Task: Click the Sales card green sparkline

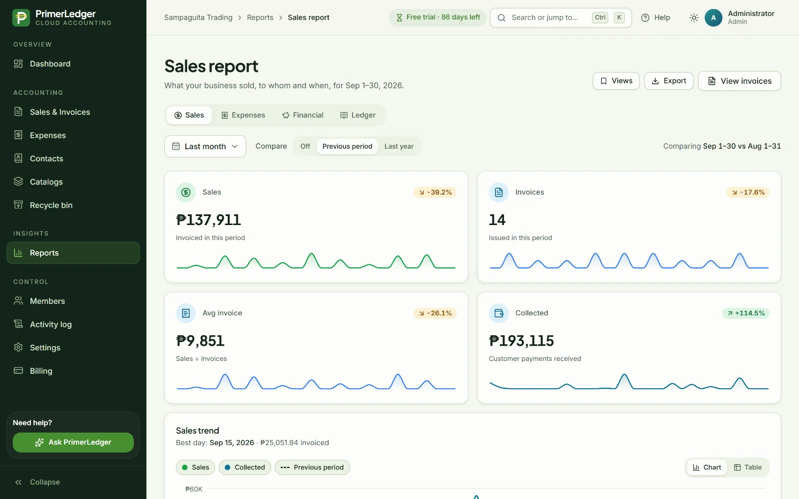Action: coord(316,261)
